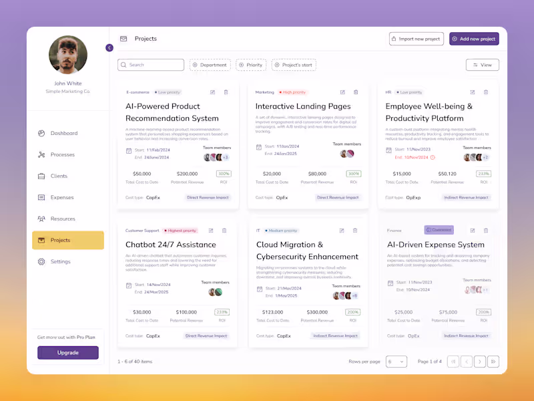The width and height of the screenshot is (534, 401).
Task: Click the Completed badge on Finance card
Action: tap(439, 230)
